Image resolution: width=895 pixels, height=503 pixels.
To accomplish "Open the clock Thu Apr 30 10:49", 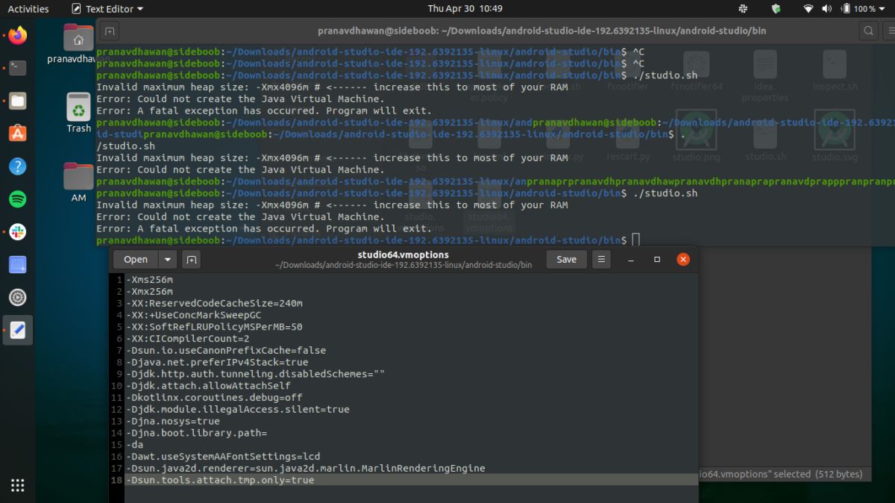I will [465, 9].
